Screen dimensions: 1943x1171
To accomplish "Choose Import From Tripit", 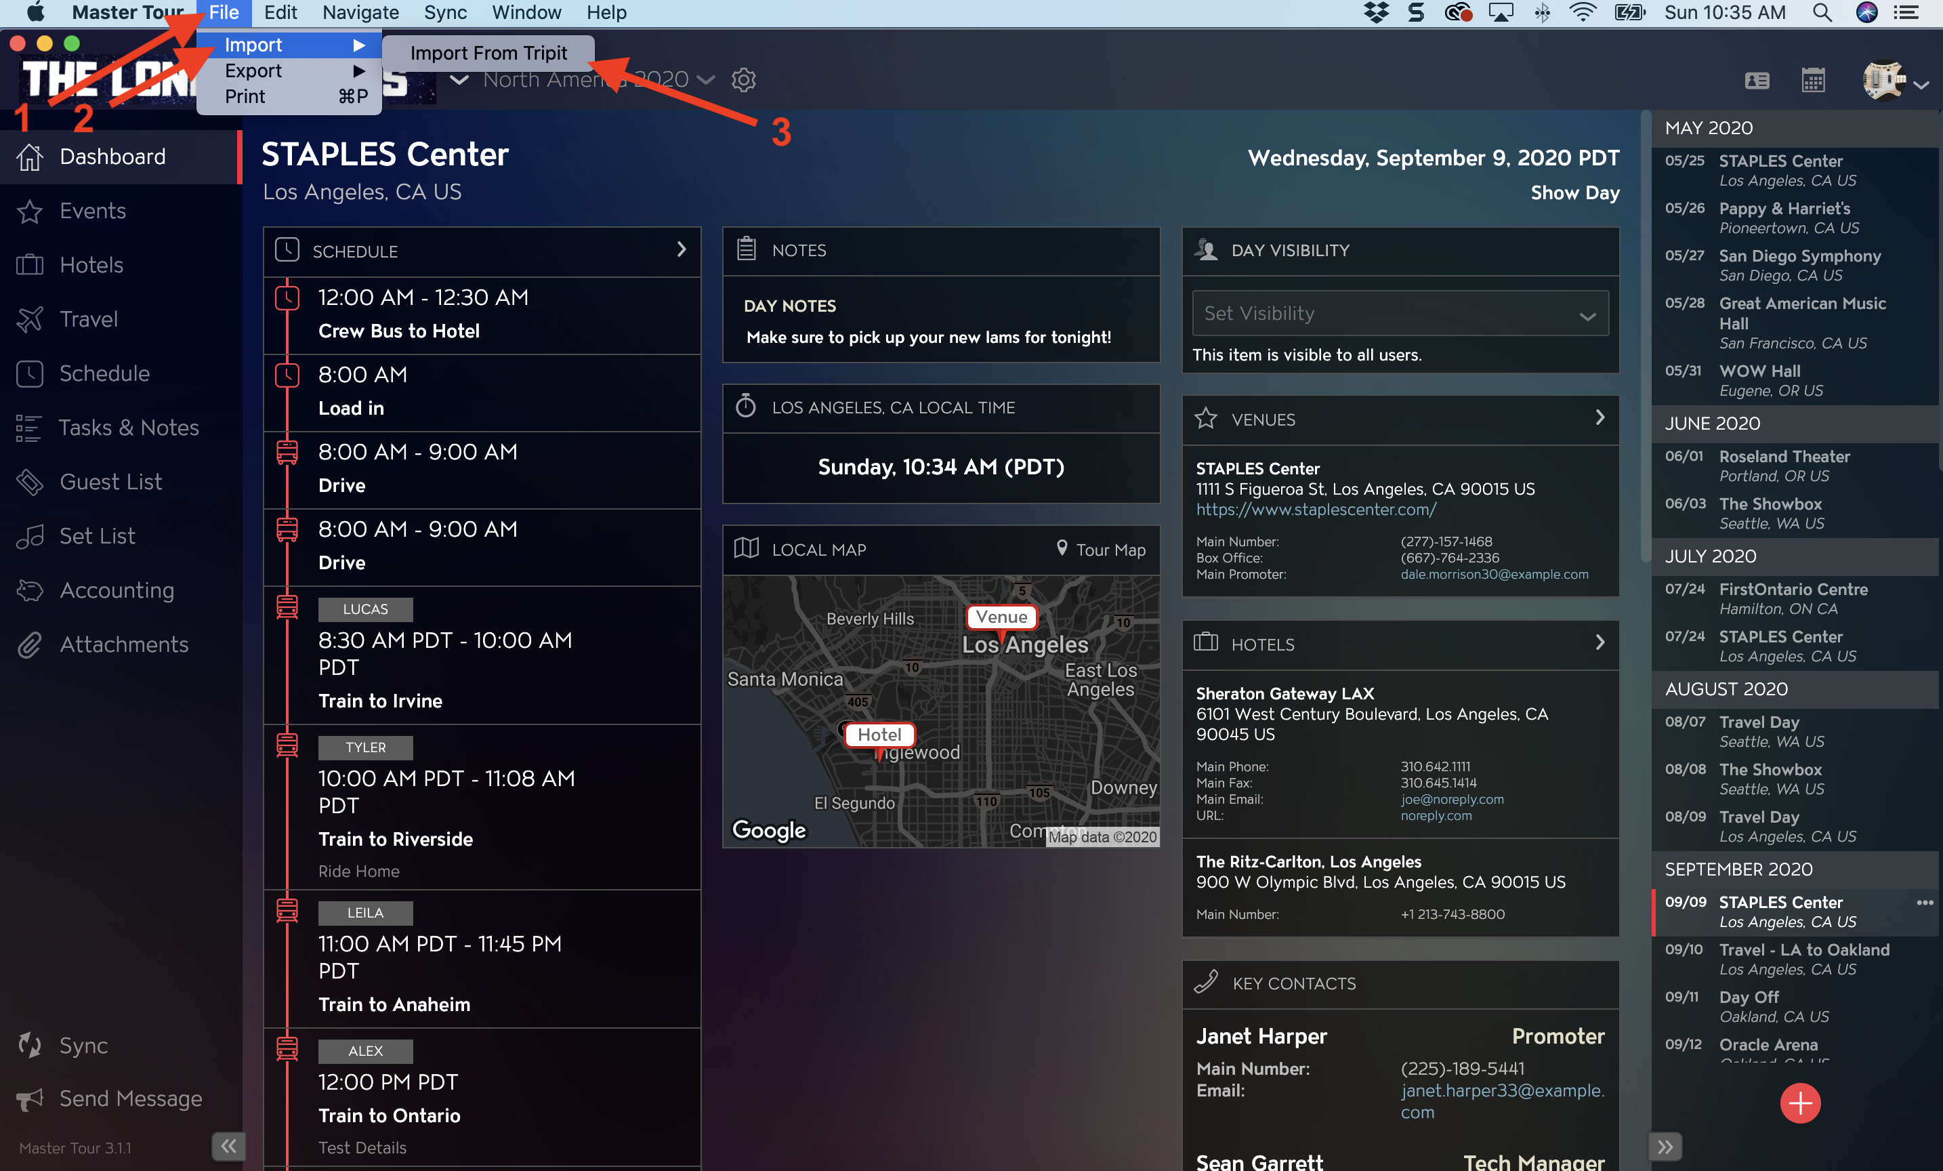I will pyautogui.click(x=488, y=53).
